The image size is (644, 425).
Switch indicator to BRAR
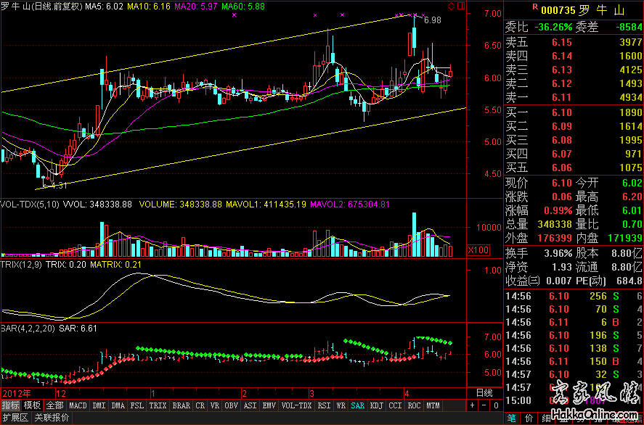click(181, 405)
